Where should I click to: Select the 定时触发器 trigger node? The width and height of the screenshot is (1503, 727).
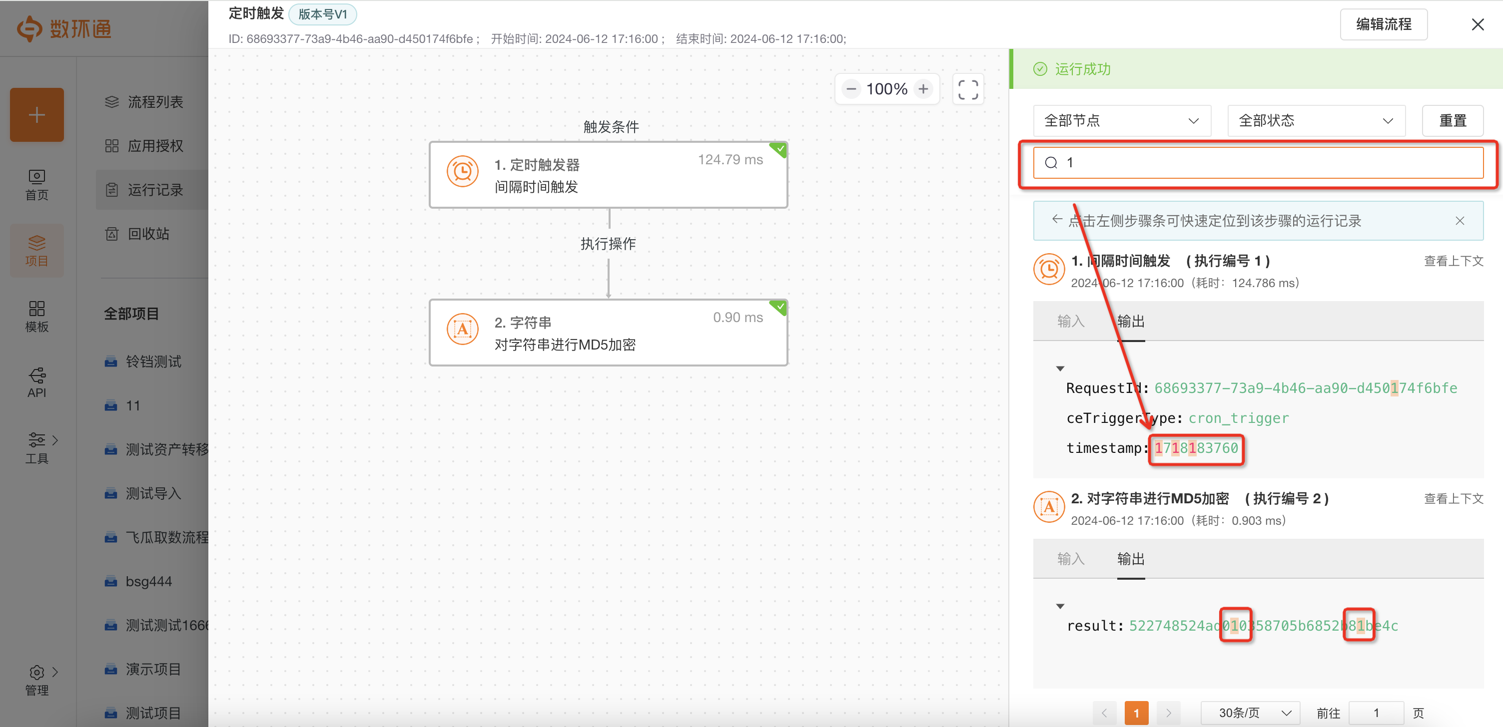pyautogui.click(x=609, y=175)
